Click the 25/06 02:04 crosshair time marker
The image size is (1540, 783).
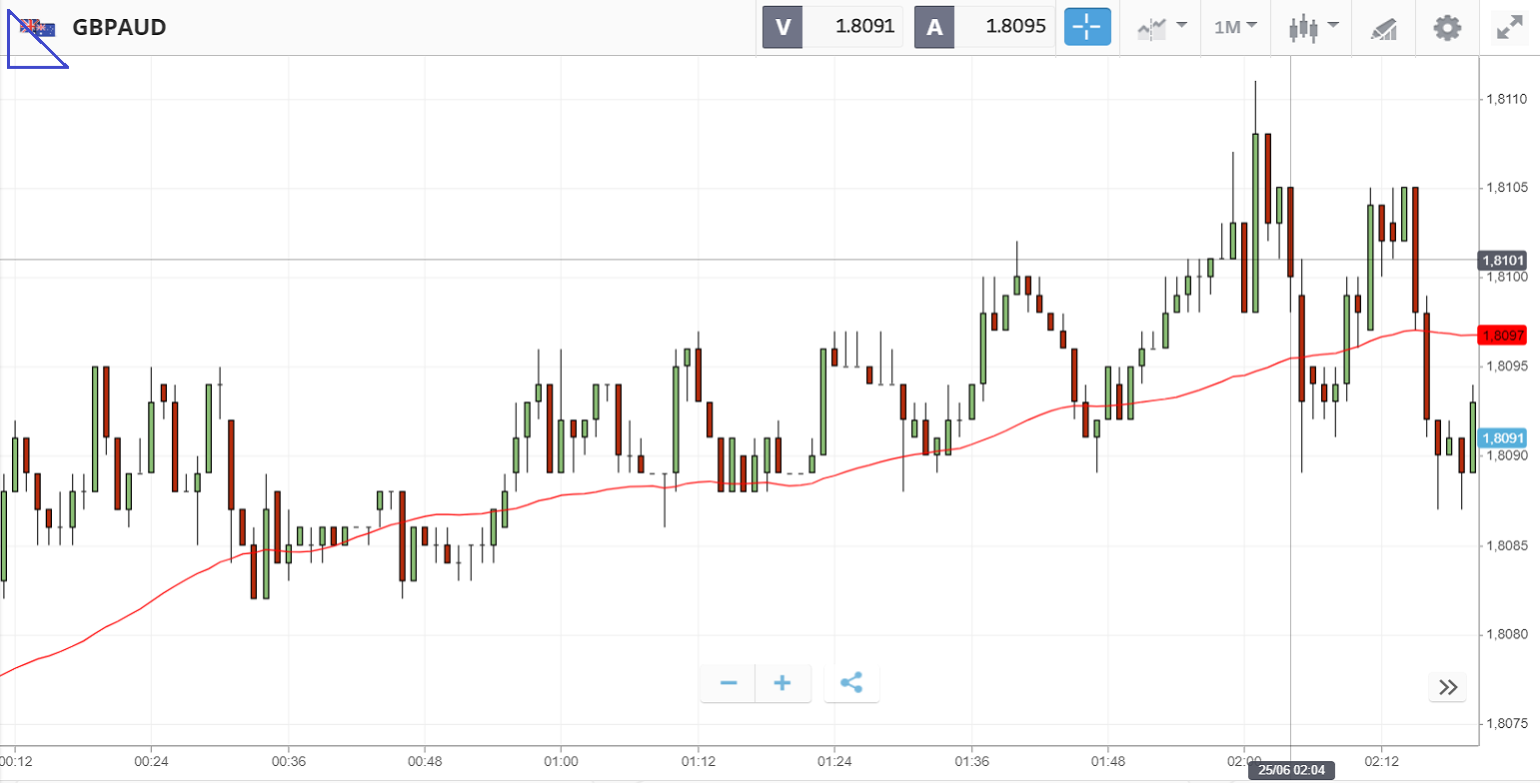1290,770
